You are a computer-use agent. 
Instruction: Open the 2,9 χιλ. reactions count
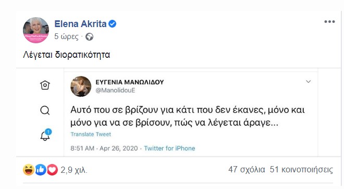(x=74, y=170)
